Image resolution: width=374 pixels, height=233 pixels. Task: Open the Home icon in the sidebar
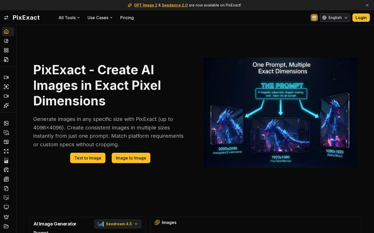click(x=6, y=32)
